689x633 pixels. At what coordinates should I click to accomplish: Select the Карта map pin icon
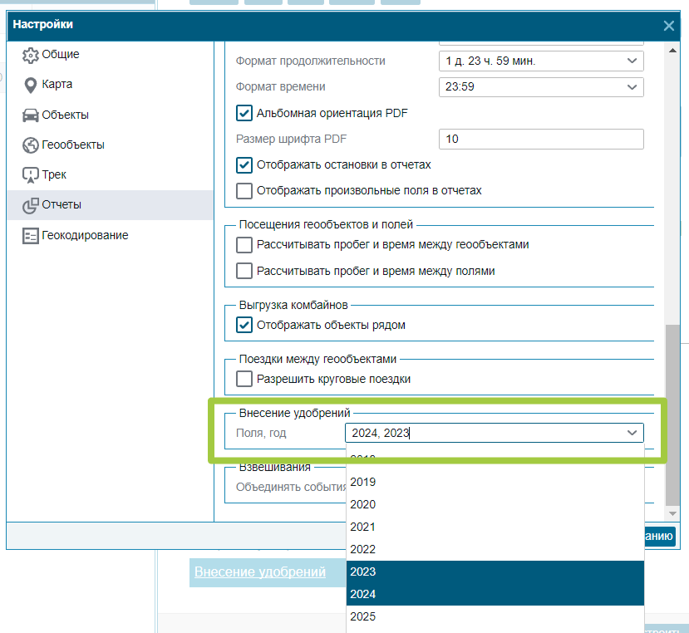click(x=30, y=85)
